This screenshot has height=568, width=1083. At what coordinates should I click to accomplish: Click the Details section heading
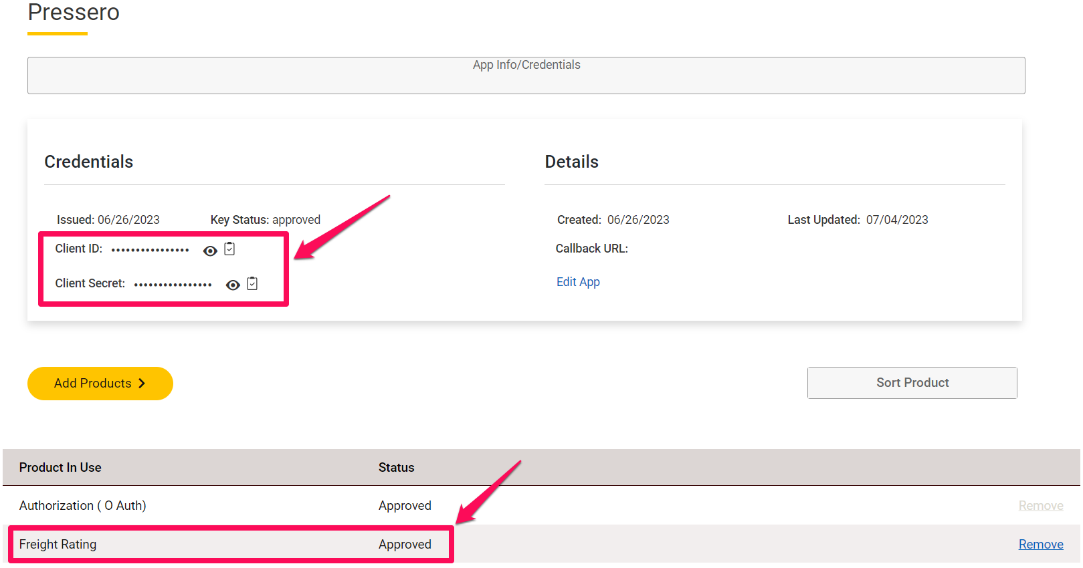coord(572,162)
